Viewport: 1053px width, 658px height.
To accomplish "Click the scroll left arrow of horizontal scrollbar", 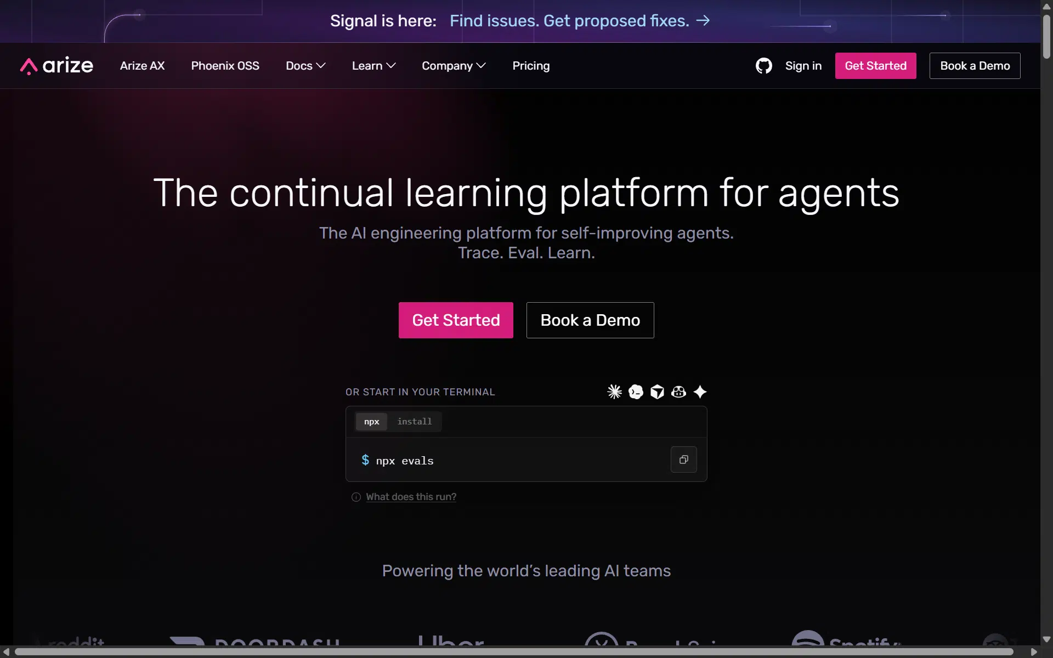I will (6, 652).
